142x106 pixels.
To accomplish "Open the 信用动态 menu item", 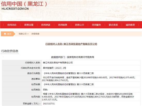I will 12,25.
